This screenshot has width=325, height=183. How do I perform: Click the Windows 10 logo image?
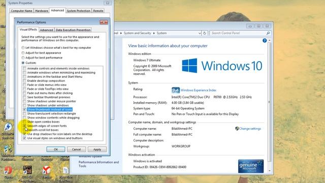tap(222, 66)
